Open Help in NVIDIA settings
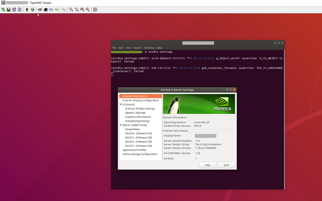 click(x=208, y=165)
